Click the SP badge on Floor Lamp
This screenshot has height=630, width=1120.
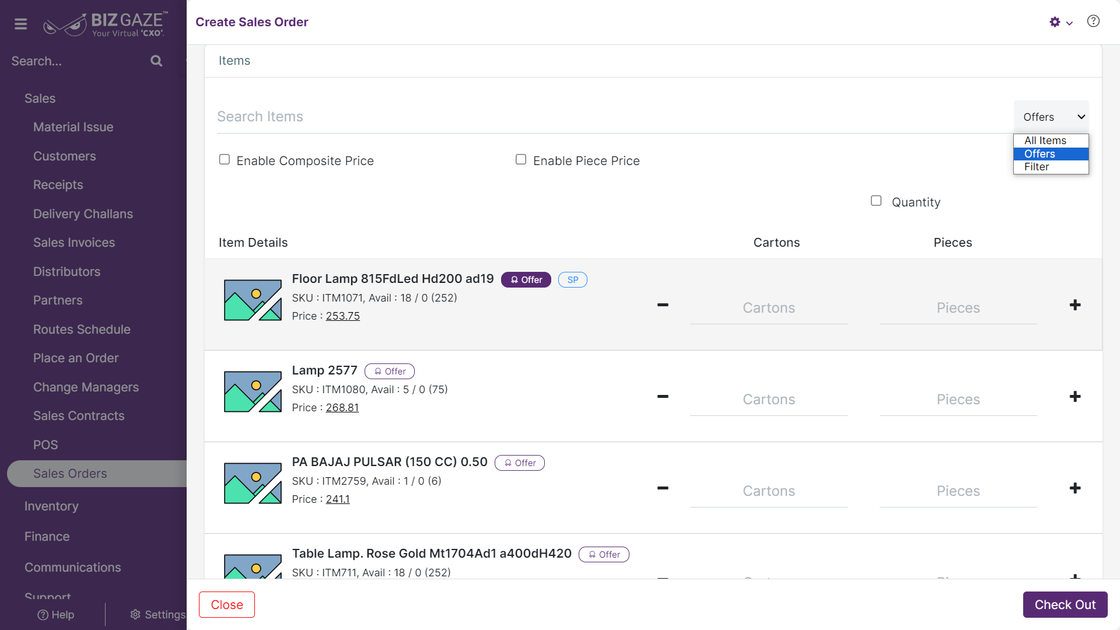pyautogui.click(x=573, y=280)
